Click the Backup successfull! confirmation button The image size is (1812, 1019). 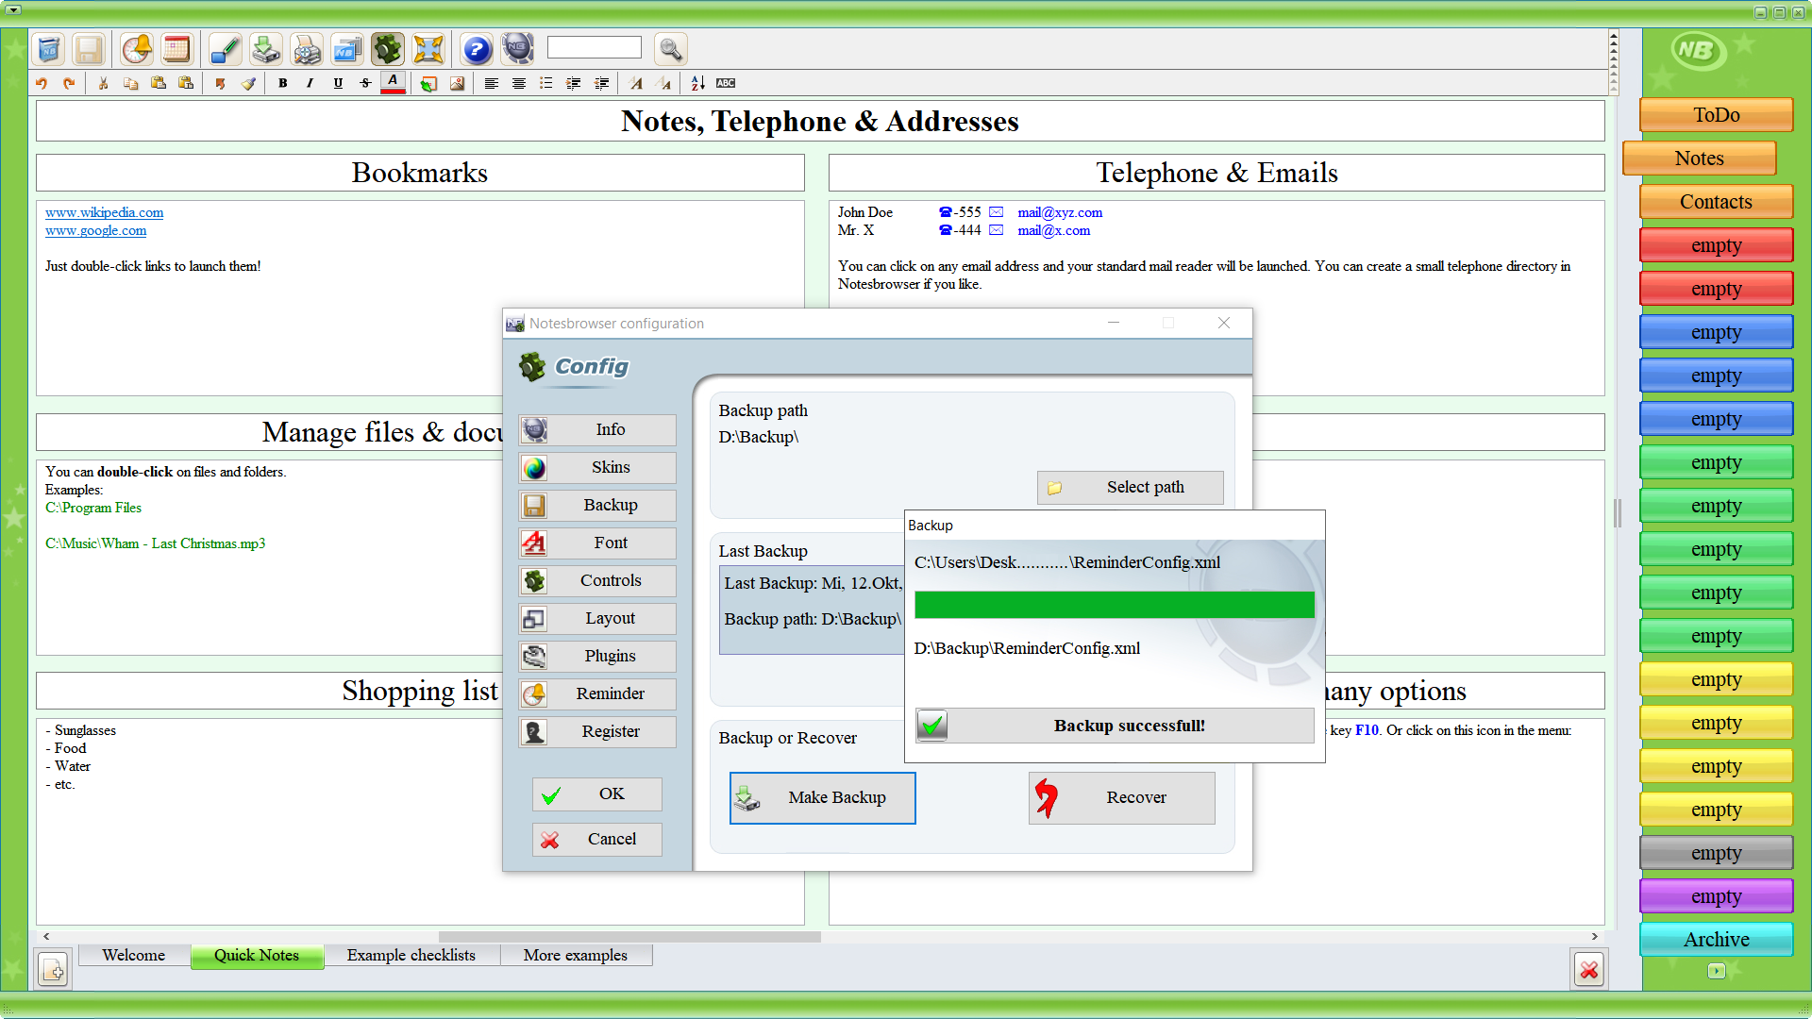point(1115,726)
